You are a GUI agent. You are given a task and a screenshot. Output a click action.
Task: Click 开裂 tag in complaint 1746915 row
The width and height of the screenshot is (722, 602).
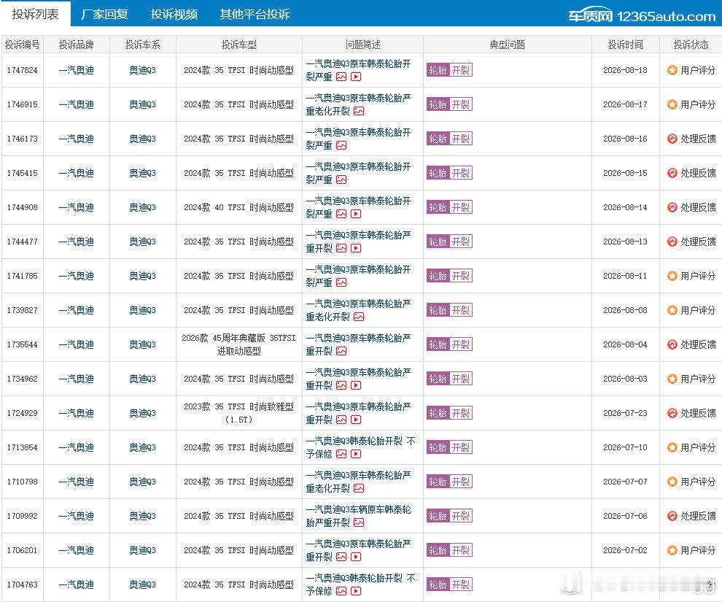point(460,104)
